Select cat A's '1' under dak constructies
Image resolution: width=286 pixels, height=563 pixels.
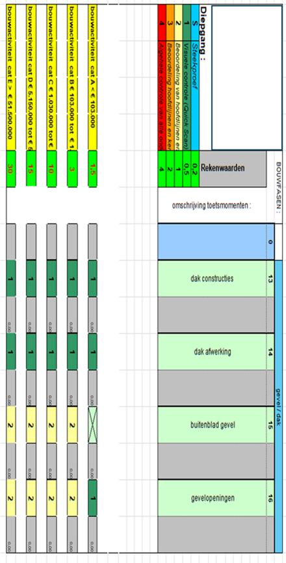pyautogui.click(x=92, y=279)
